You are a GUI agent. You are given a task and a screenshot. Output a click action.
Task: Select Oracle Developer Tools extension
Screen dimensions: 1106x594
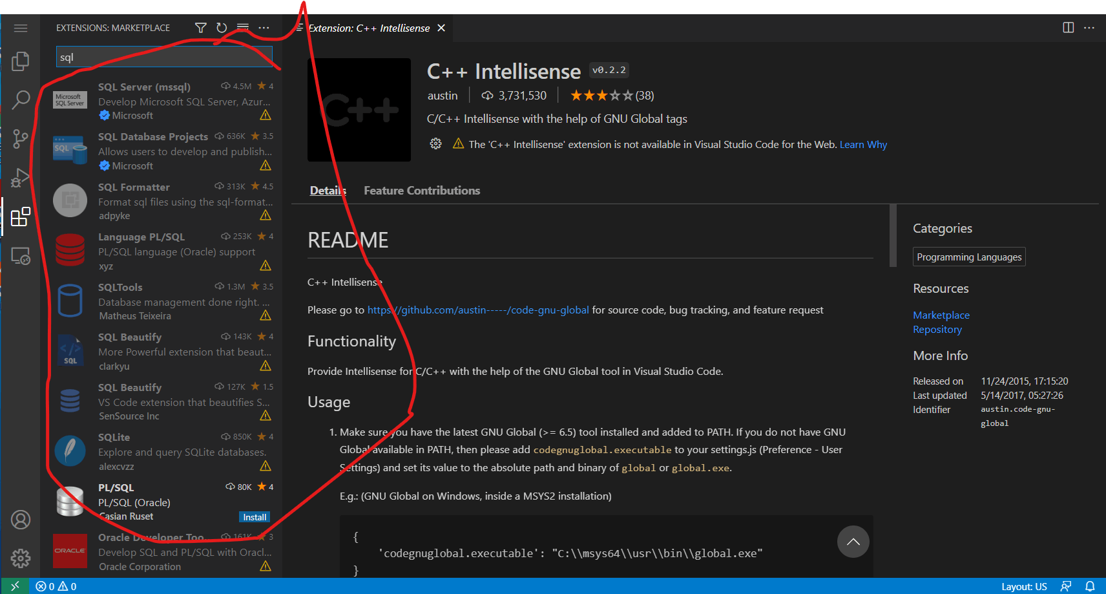162,551
